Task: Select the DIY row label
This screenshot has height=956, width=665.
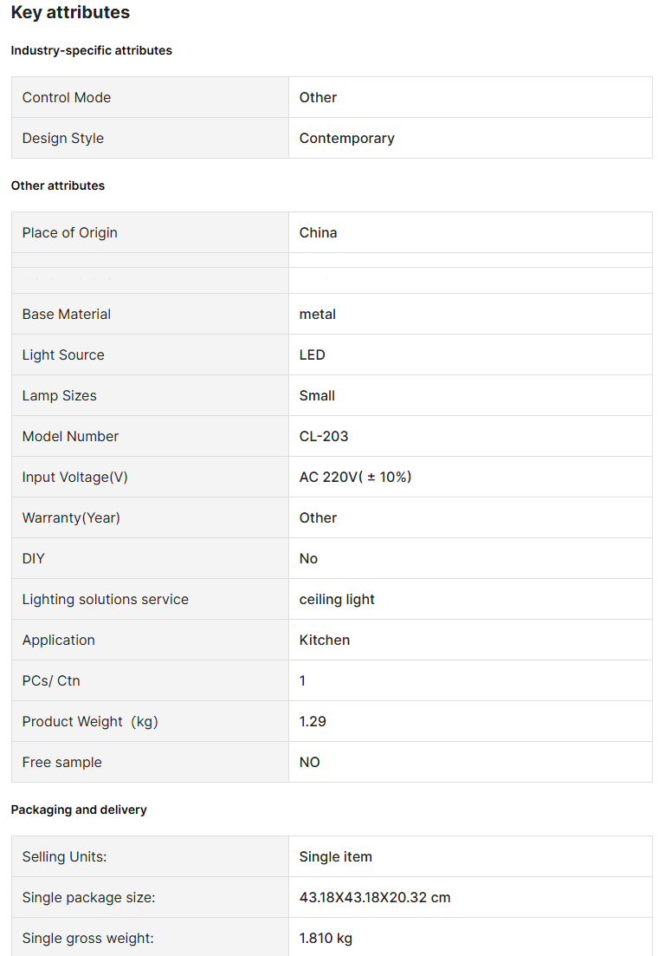Action: pyautogui.click(x=33, y=558)
